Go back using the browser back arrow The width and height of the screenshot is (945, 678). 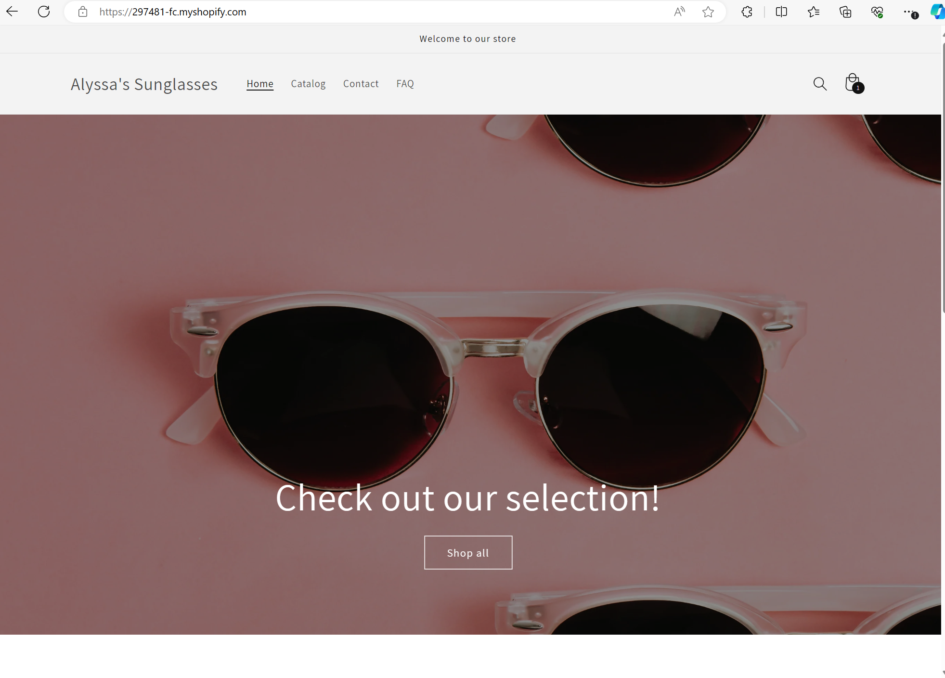click(12, 12)
